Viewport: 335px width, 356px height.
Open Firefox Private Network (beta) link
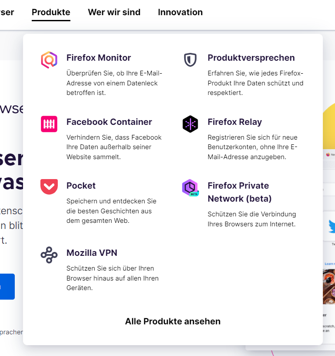click(239, 192)
